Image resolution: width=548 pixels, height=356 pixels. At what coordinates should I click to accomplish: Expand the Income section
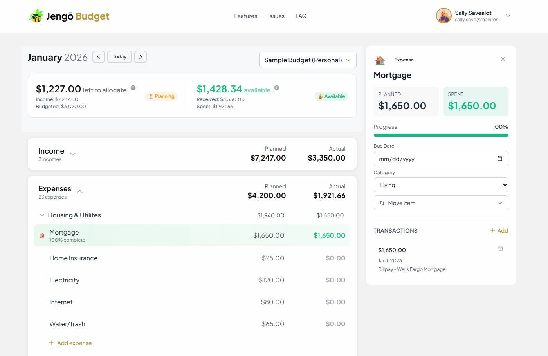click(73, 154)
